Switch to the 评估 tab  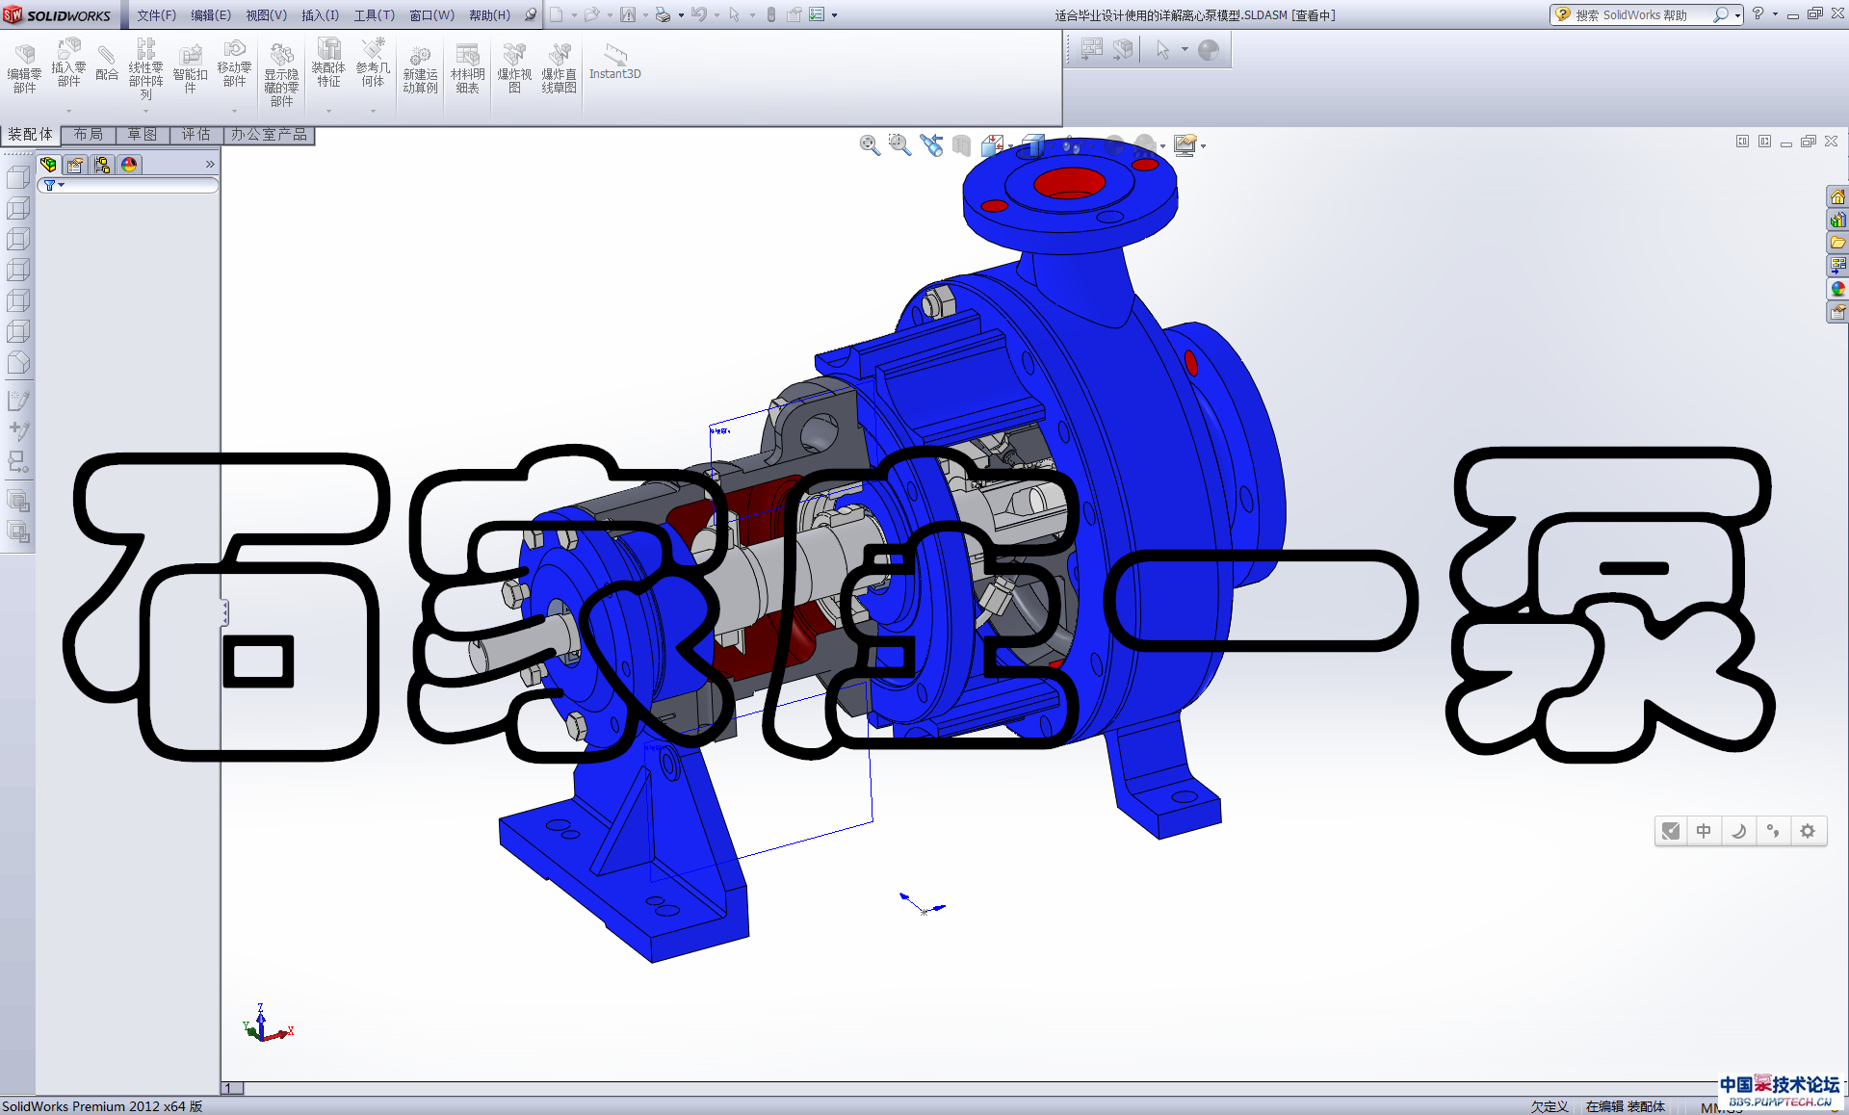point(195,135)
